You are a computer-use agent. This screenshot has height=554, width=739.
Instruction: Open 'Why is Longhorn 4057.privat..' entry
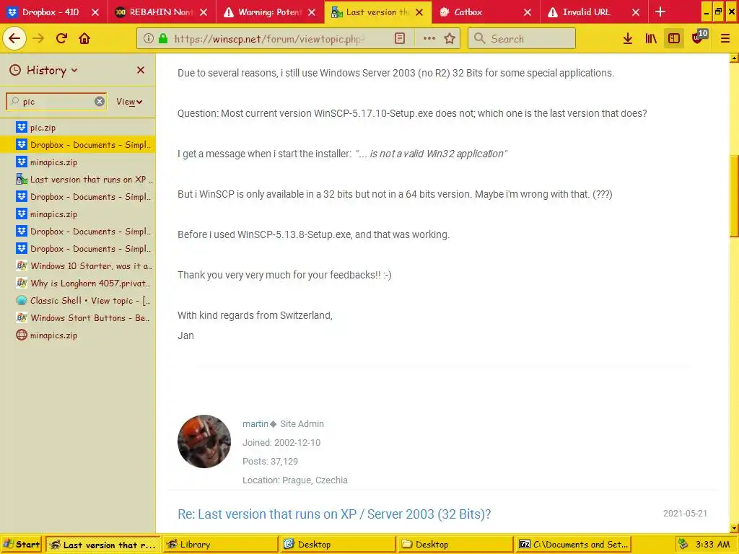coord(78,283)
